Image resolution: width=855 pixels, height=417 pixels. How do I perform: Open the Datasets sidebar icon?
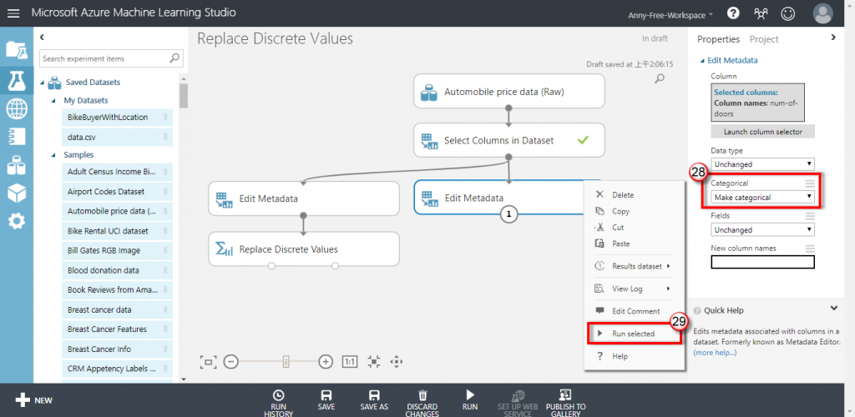[x=17, y=165]
